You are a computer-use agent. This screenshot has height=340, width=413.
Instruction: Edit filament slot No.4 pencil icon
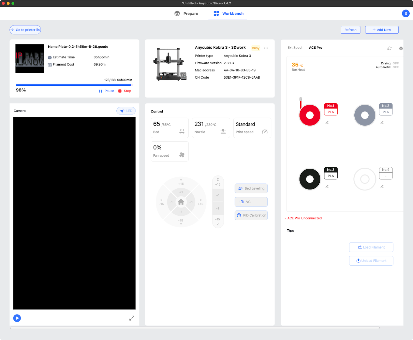pyautogui.click(x=382, y=186)
